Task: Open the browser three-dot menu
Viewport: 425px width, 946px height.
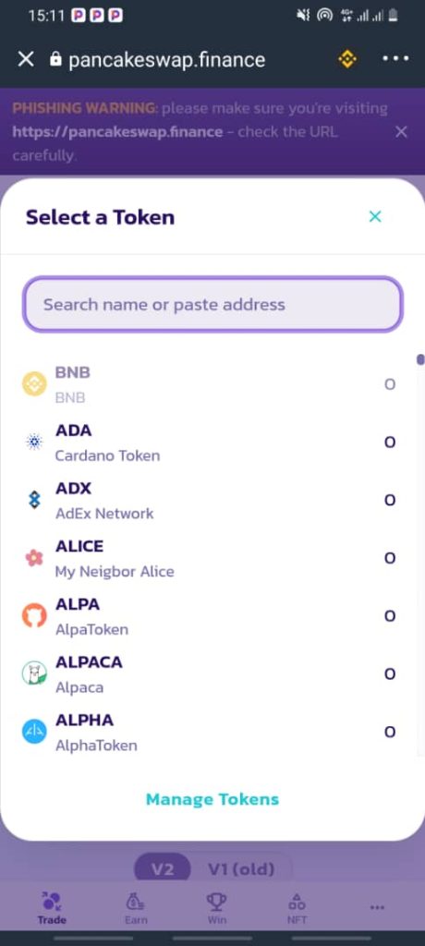Action: [x=396, y=59]
